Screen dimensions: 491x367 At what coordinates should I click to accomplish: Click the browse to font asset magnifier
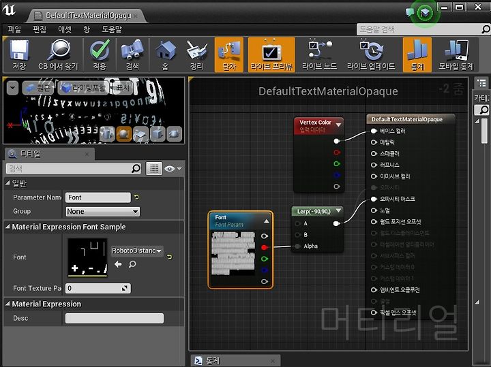pos(132,264)
